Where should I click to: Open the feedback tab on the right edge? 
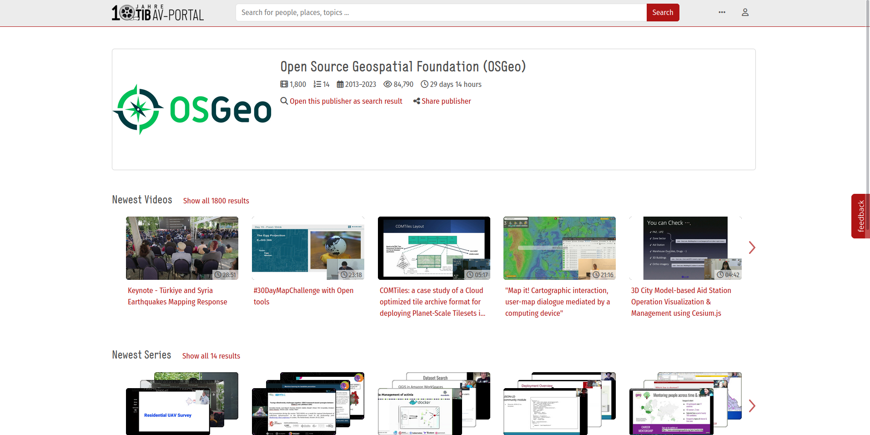(x=860, y=216)
